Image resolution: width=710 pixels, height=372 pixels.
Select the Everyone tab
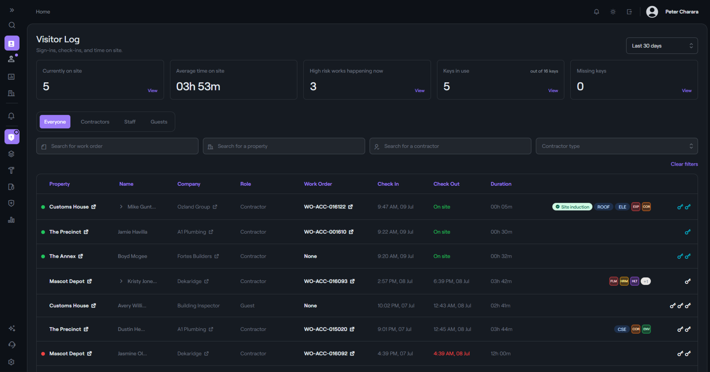[55, 122]
